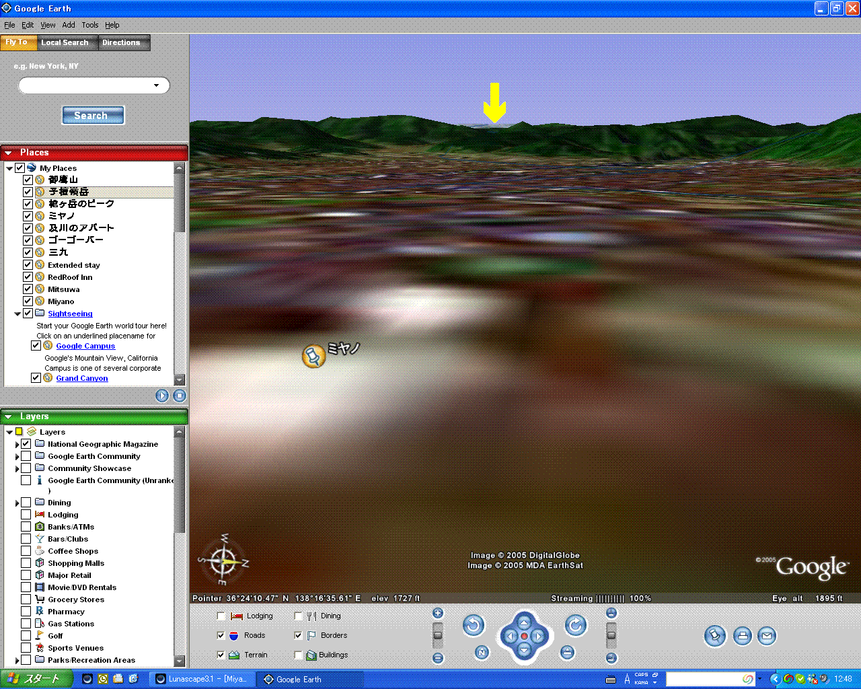
Task: Toggle the Coffee Shops layer checkbox
Action: (26, 551)
